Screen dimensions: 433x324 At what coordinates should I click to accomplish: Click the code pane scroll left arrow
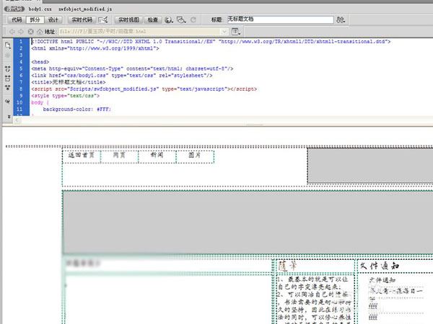[x=17, y=120]
